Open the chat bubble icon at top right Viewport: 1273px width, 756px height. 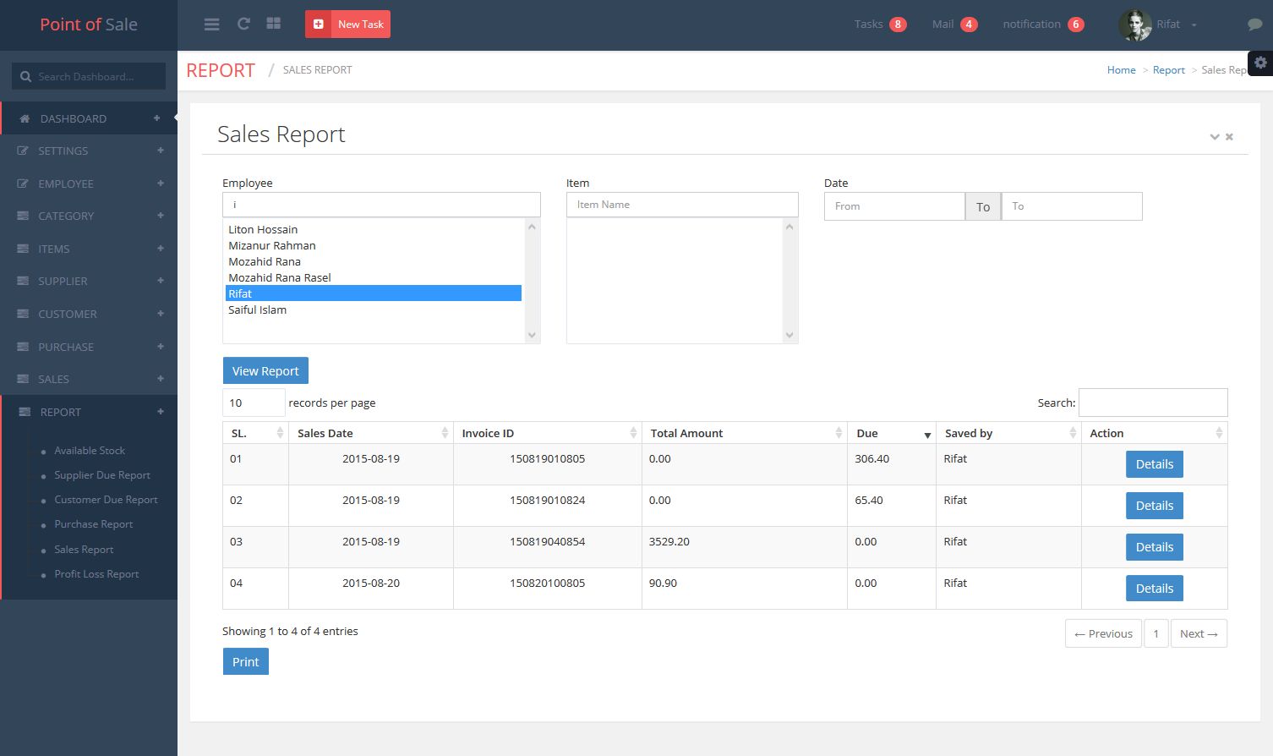tap(1254, 25)
